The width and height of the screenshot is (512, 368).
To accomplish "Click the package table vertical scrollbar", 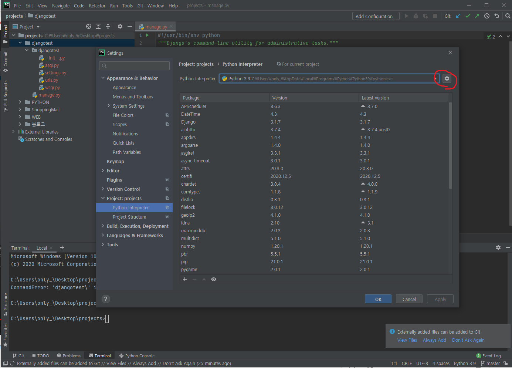I will pos(450,145).
